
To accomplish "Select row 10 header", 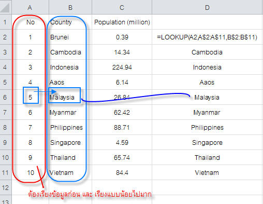I will coord(6,157).
